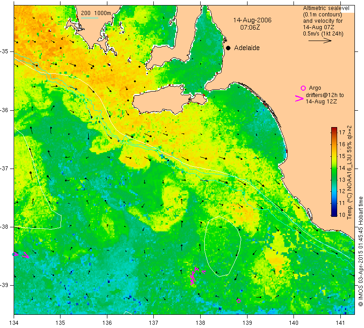Click the 14-Aug-2006 date label
This screenshot has width=364, height=328.
(252, 20)
